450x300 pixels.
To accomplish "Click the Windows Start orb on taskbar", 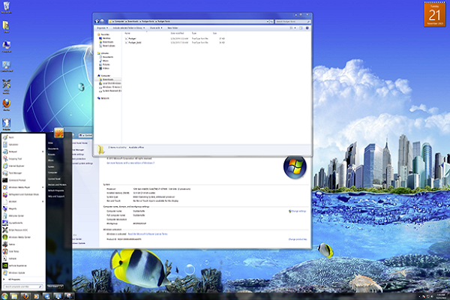I will pyautogui.click(x=4, y=296).
